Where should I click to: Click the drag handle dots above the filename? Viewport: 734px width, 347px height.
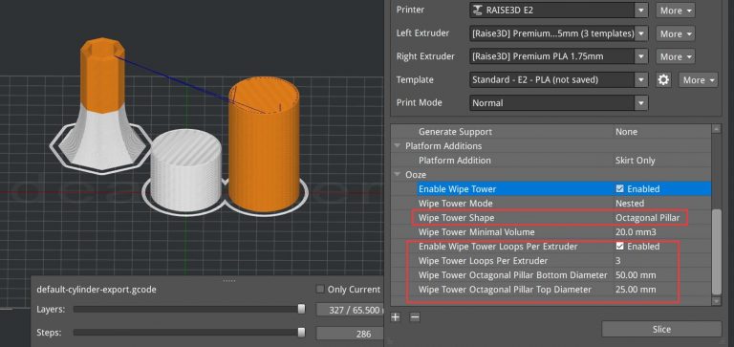tap(229, 280)
